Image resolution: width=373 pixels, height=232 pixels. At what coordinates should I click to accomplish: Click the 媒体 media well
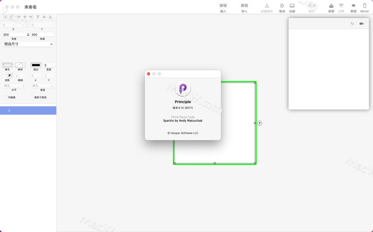pos(18,65)
